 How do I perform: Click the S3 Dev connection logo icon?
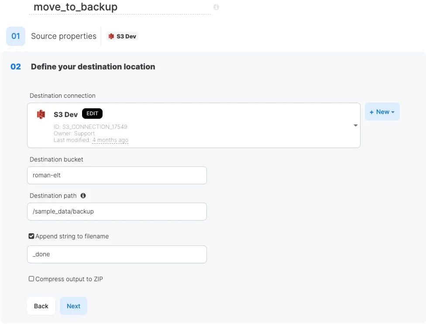(41, 114)
